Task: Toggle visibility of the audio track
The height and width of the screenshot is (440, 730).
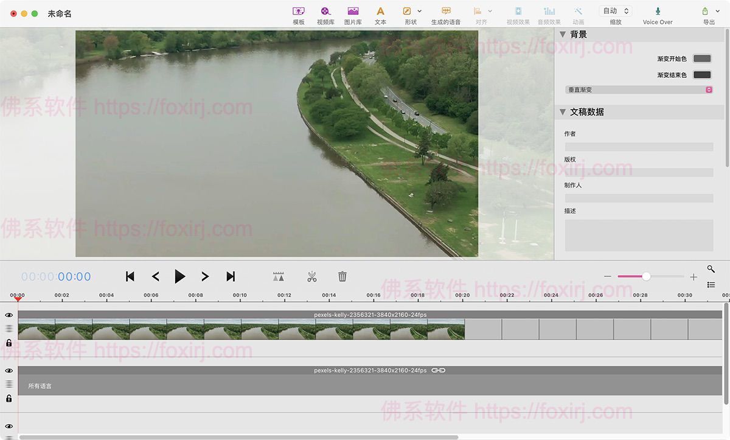Action: [x=9, y=371]
